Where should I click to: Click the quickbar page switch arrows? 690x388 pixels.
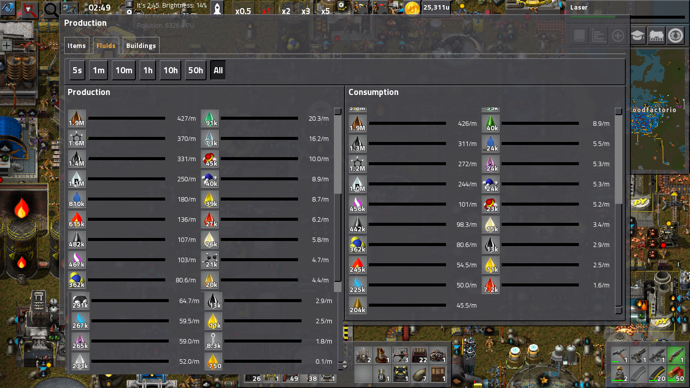point(346,364)
